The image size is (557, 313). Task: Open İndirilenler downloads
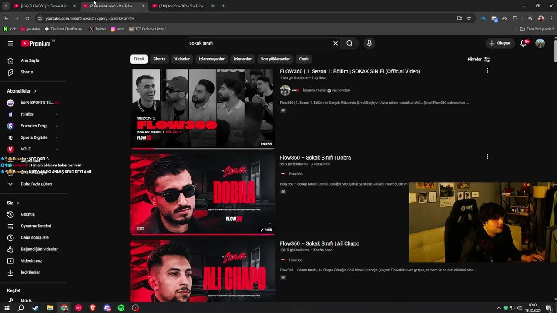pos(30,272)
